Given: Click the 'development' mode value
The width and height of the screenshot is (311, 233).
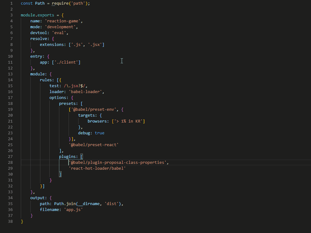Looking at the screenshot, I should 60,27.
